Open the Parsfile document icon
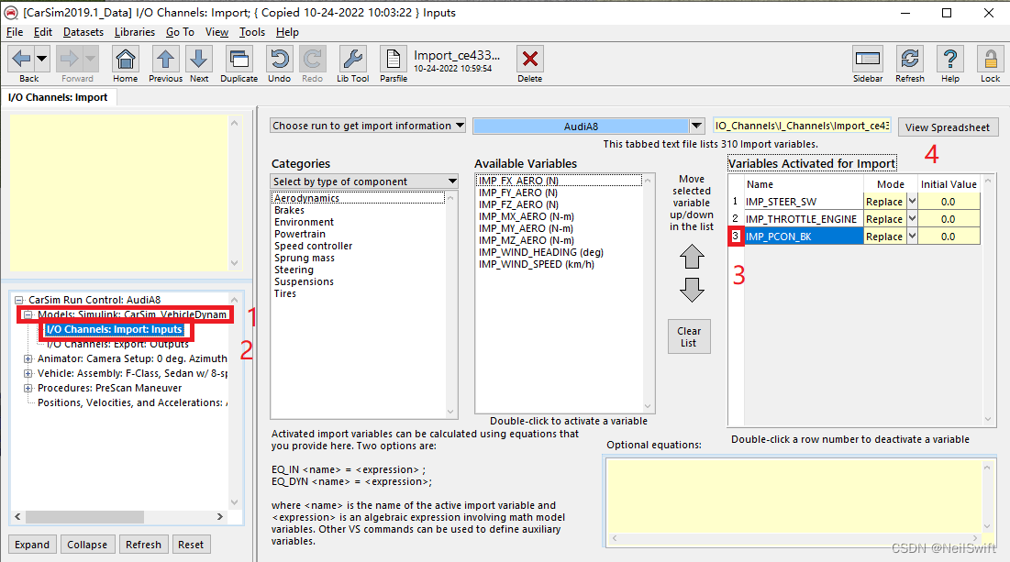This screenshot has height=562, width=1010. pos(394,60)
